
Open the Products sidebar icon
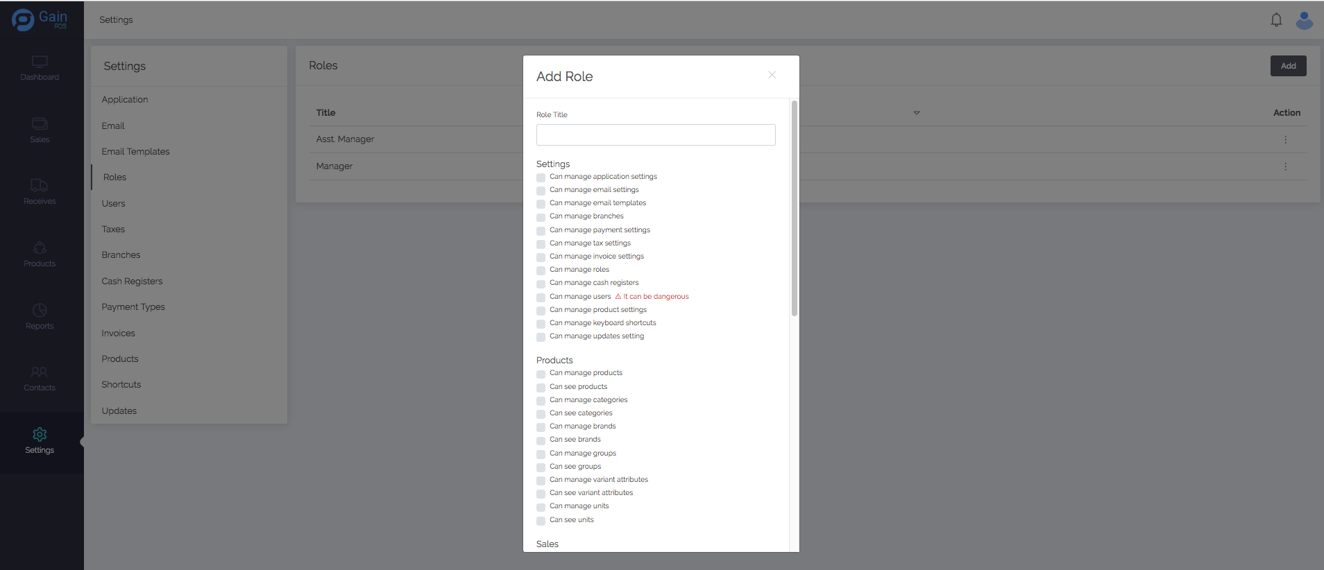pyautogui.click(x=40, y=248)
